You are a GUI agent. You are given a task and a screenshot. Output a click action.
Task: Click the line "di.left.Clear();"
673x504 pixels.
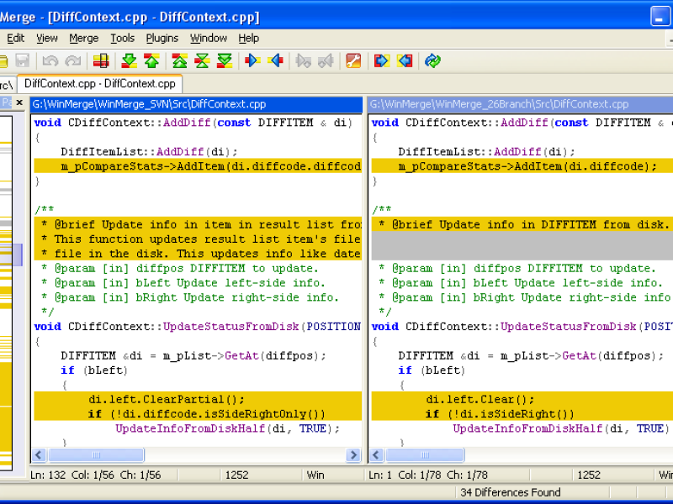pyautogui.click(x=480, y=400)
